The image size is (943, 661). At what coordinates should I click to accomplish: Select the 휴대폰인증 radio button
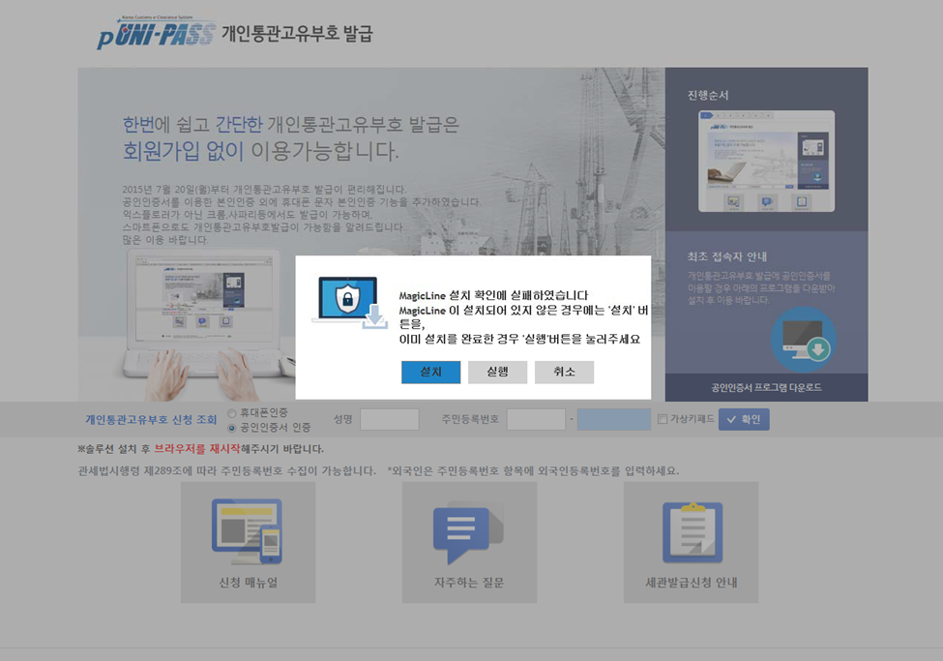click(x=232, y=413)
